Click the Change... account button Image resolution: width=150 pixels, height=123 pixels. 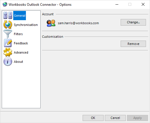133,22
